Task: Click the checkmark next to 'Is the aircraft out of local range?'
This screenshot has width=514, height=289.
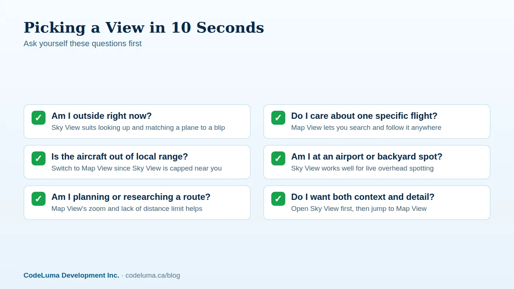Action: click(39, 158)
